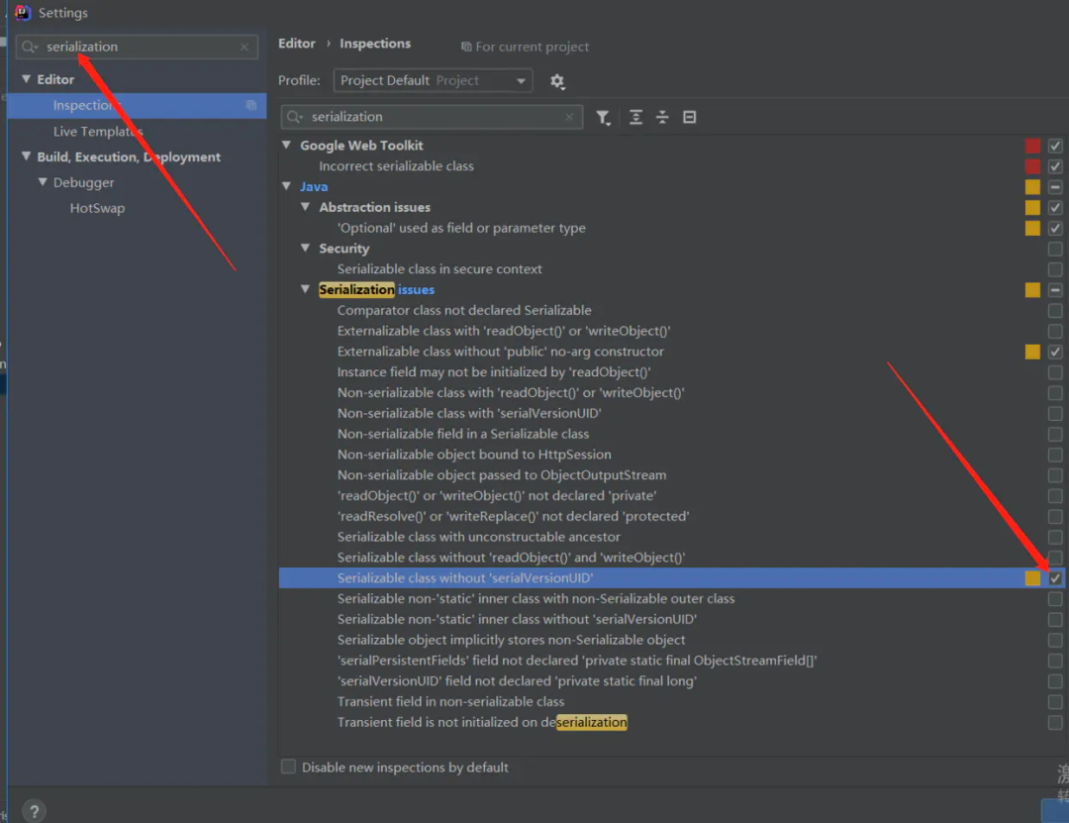Select Transient field is not initialized on deserialization

point(482,722)
